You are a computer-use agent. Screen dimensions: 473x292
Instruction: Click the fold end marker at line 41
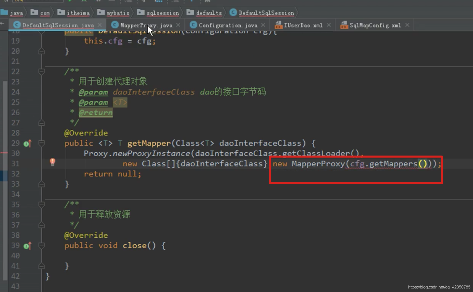click(x=41, y=266)
